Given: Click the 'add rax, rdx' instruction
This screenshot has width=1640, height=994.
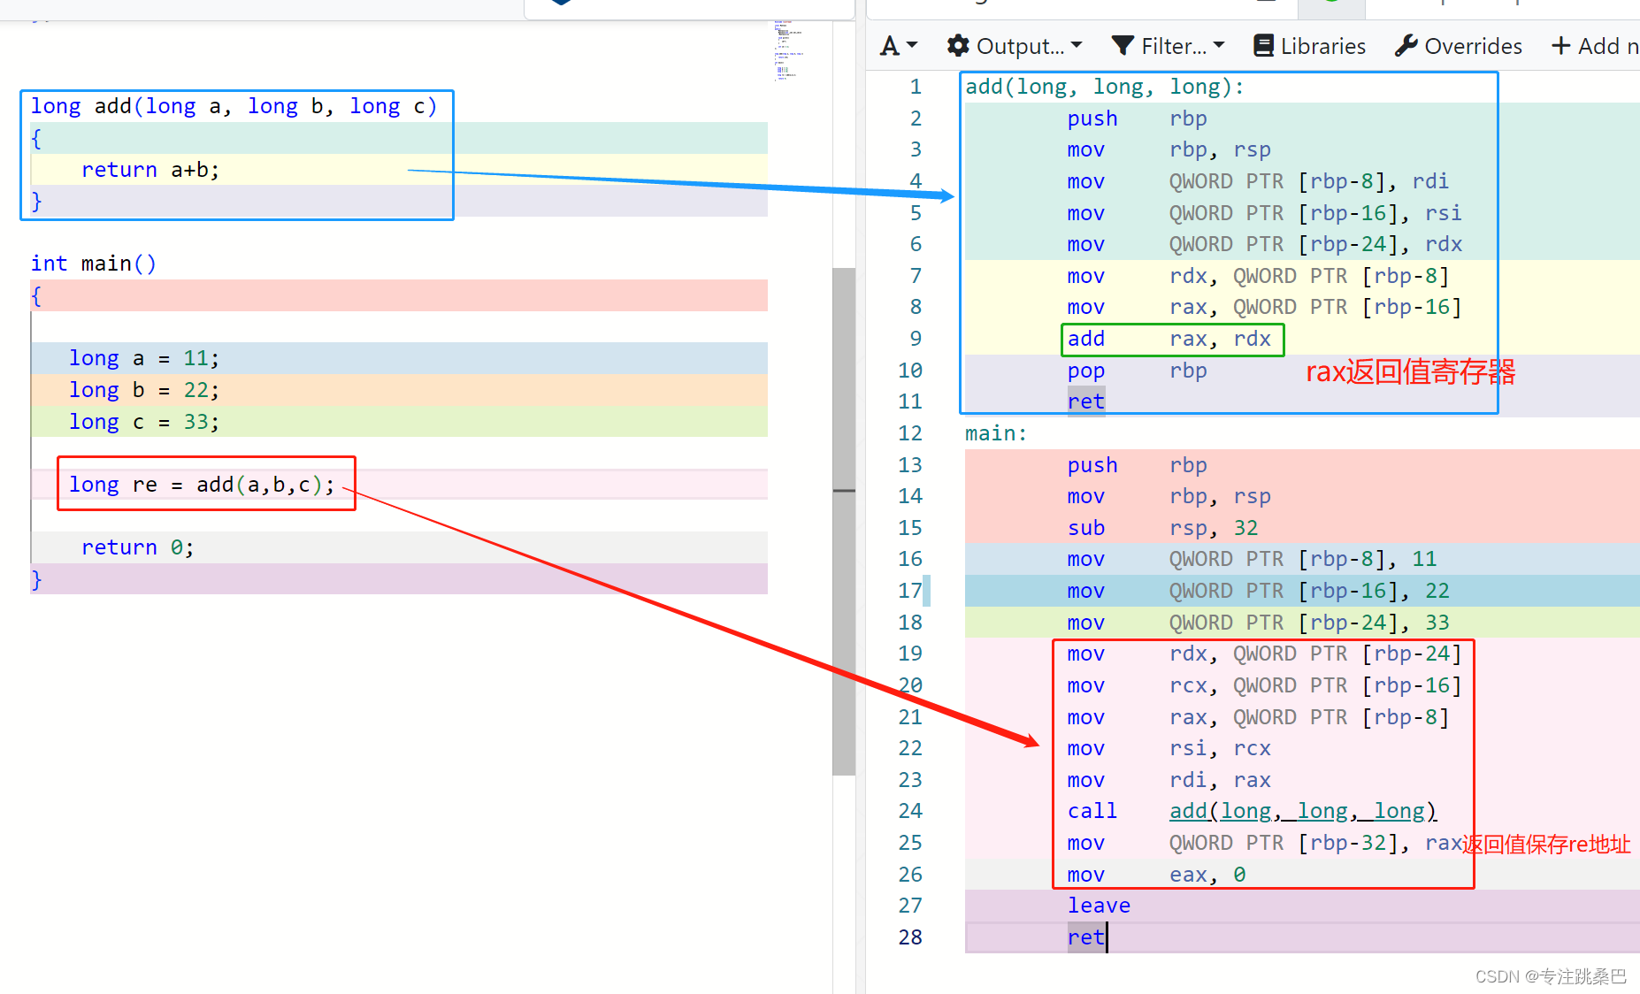Looking at the screenshot, I should (1169, 340).
